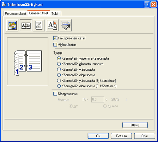Click the Reunus margin value field

point(98,100)
